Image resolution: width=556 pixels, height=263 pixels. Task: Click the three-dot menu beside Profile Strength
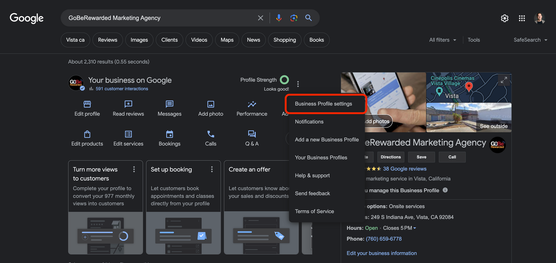pyautogui.click(x=298, y=84)
